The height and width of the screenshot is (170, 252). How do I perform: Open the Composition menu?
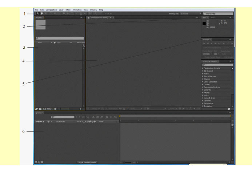[51, 10]
